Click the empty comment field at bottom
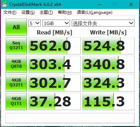Screen dimensions: 140x127 (70, 118)
